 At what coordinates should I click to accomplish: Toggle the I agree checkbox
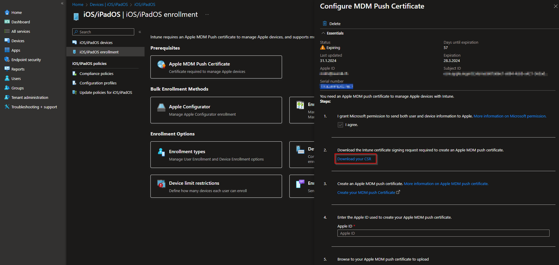[340, 125]
